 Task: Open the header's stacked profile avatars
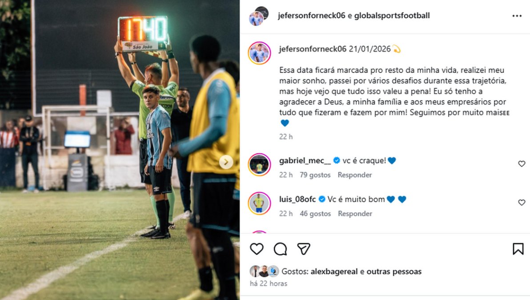pos(259,16)
